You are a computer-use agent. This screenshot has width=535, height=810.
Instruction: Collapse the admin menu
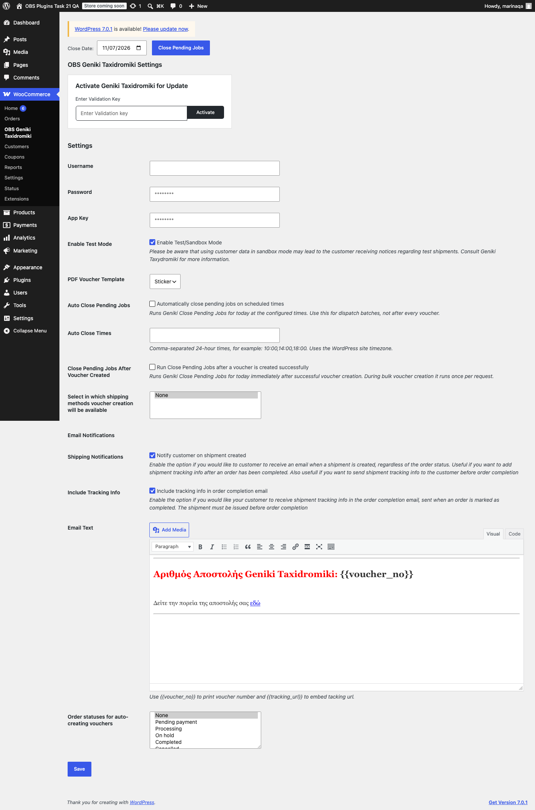(30, 331)
